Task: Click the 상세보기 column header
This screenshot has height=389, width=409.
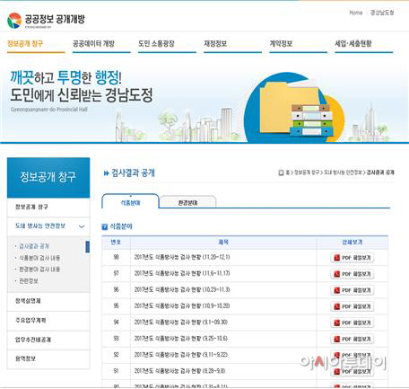Action: pos(352,242)
